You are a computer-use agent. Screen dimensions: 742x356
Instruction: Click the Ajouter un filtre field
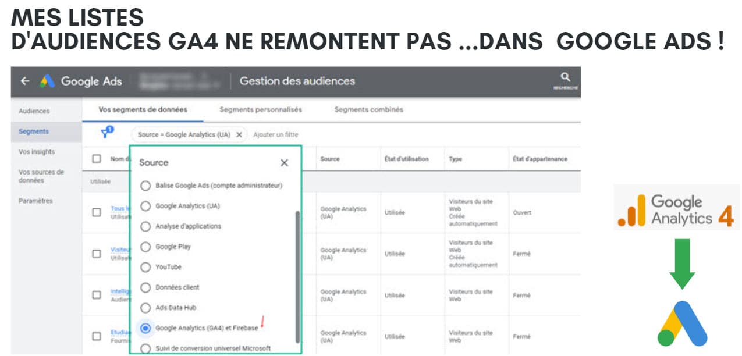[x=276, y=134]
